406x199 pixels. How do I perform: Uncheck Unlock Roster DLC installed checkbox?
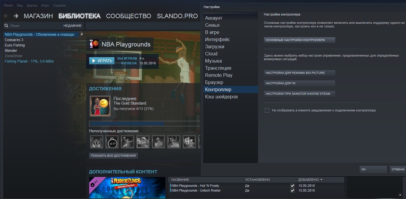tap(293, 190)
